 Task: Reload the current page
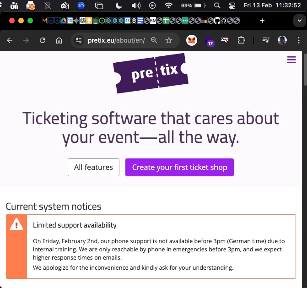[x=43, y=40]
